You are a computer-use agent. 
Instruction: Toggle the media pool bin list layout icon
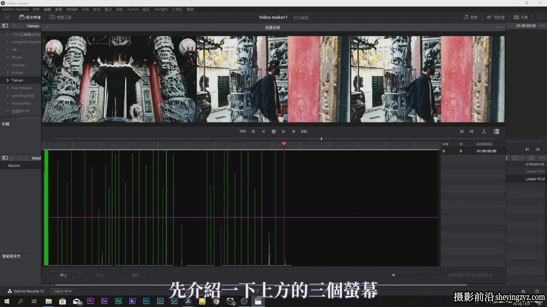(x=5, y=158)
